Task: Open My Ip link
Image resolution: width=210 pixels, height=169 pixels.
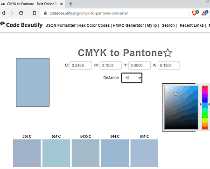Action: pos(152,25)
